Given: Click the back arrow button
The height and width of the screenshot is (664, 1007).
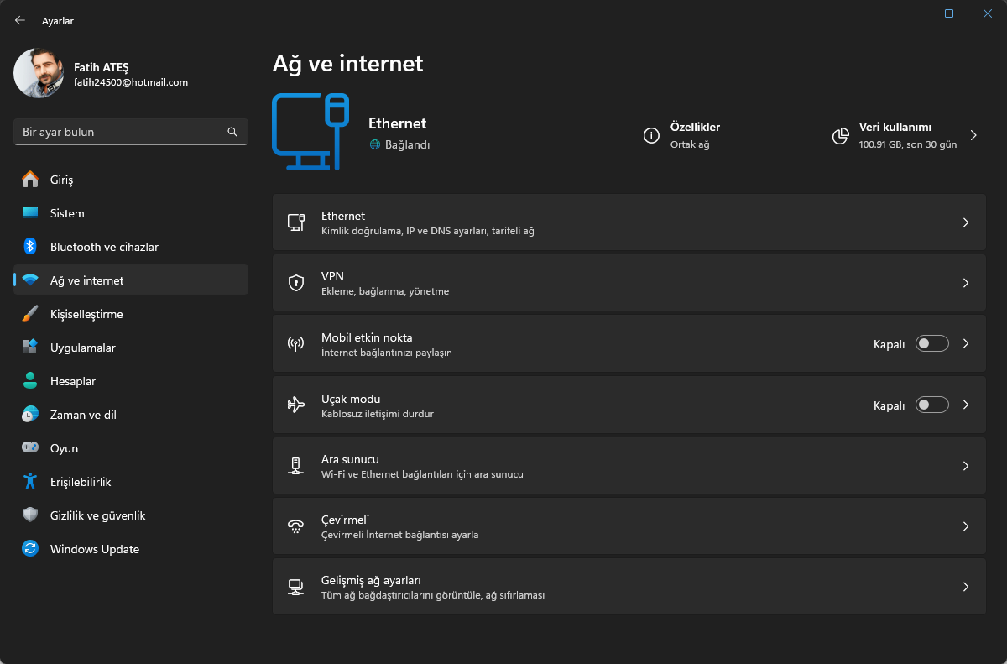Looking at the screenshot, I should pyautogui.click(x=19, y=20).
